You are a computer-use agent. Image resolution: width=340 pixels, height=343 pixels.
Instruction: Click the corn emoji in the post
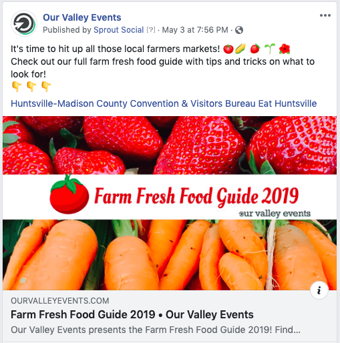[240, 49]
